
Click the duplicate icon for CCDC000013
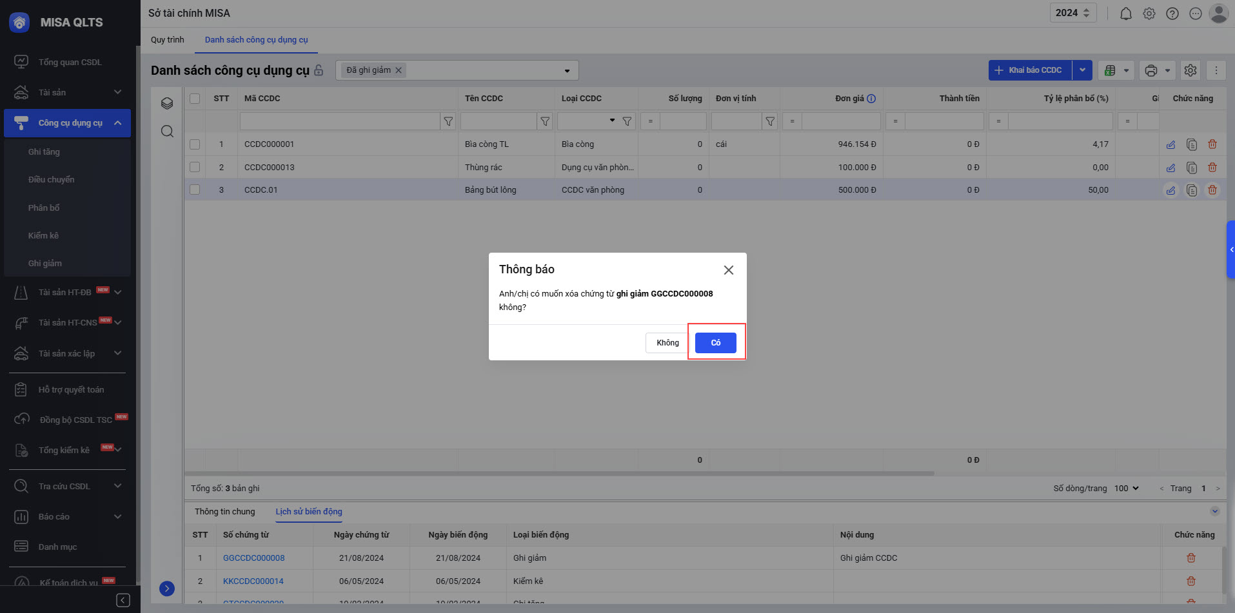(1191, 168)
